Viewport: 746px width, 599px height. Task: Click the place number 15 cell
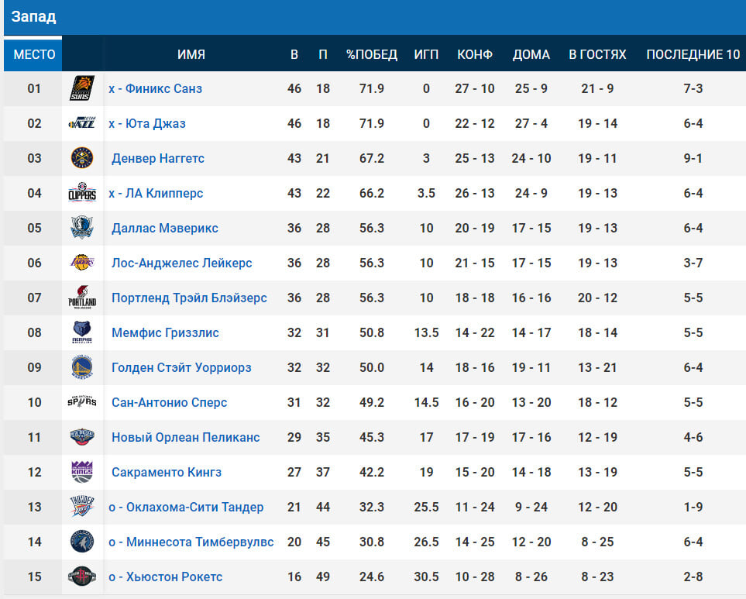[x=34, y=577]
